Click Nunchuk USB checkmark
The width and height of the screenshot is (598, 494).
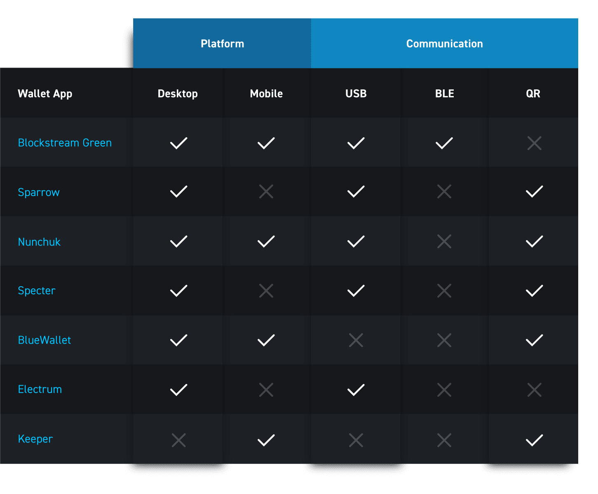pos(356,241)
